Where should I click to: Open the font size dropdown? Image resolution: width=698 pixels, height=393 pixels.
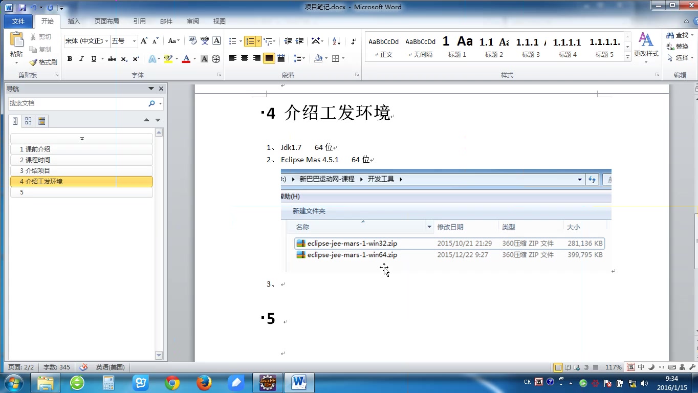pyautogui.click(x=133, y=41)
